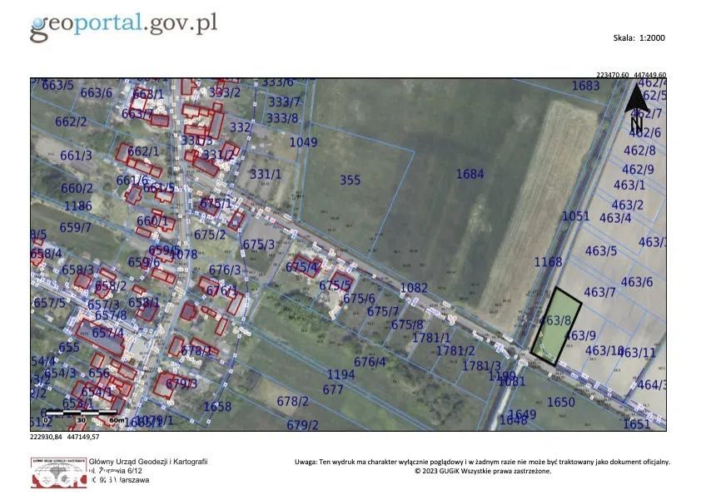Select parcel label 1684
The image size is (701, 495).
470,174
